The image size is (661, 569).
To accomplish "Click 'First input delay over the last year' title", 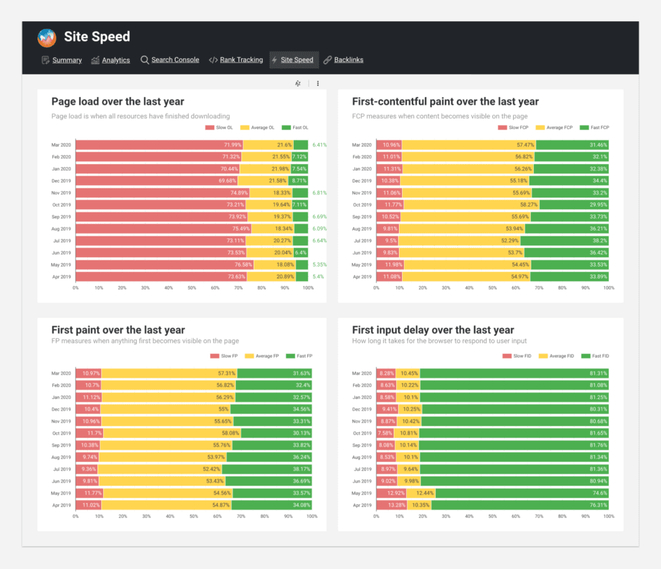I will [433, 330].
